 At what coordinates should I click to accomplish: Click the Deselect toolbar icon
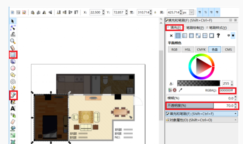tap(24, 13)
